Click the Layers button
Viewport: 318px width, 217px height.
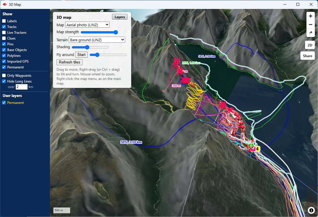pos(120,17)
